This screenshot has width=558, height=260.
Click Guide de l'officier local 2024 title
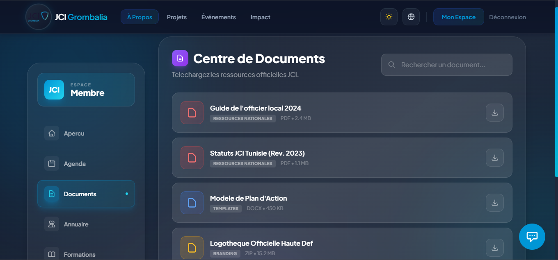point(256,109)
